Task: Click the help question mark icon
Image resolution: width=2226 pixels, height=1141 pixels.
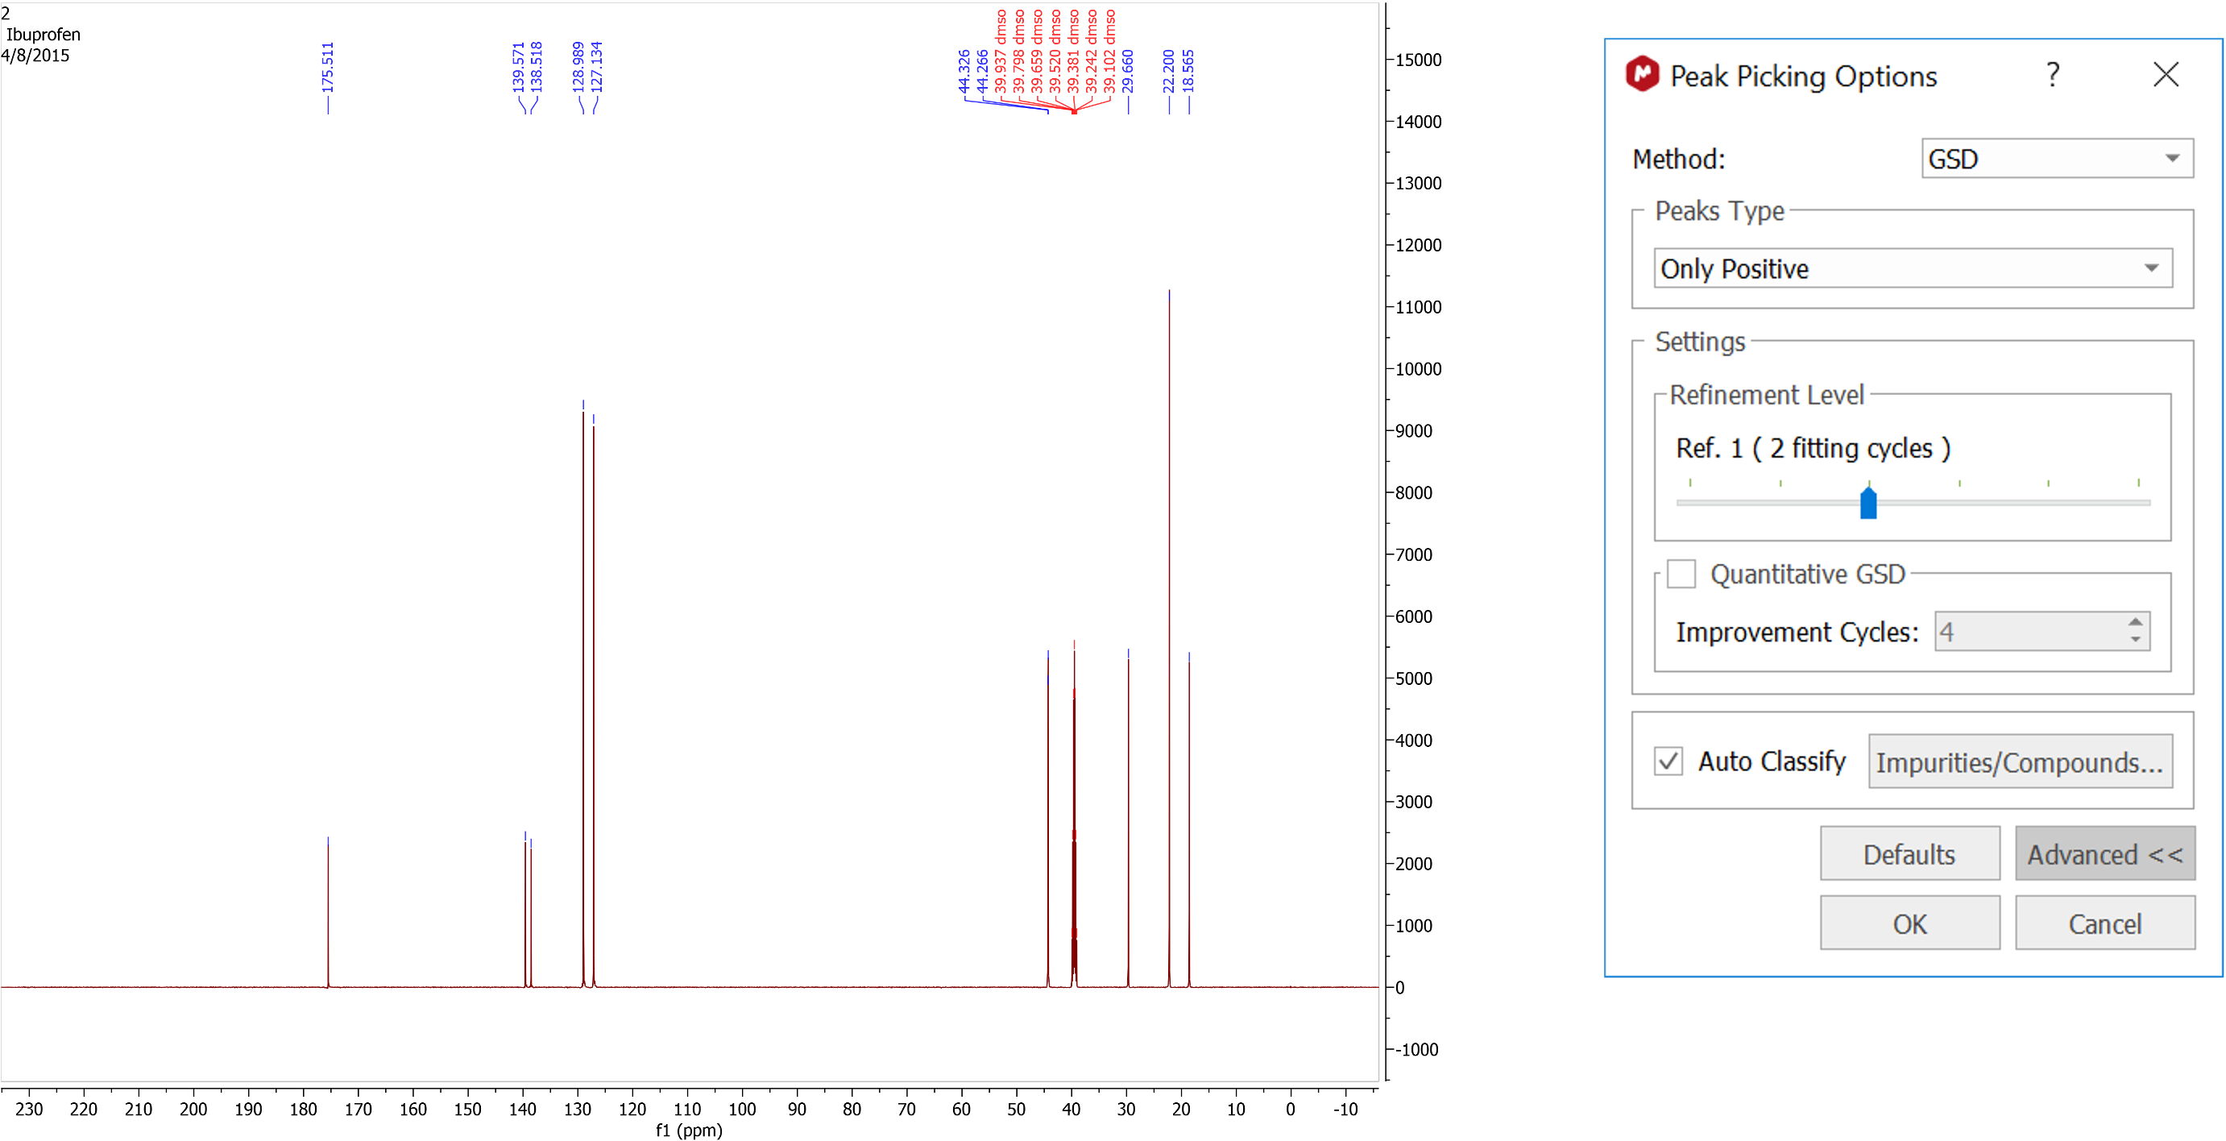Action: coord(2054,75)
